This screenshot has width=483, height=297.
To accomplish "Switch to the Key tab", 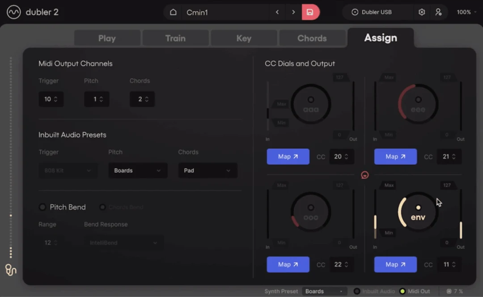I will [244, 38].
